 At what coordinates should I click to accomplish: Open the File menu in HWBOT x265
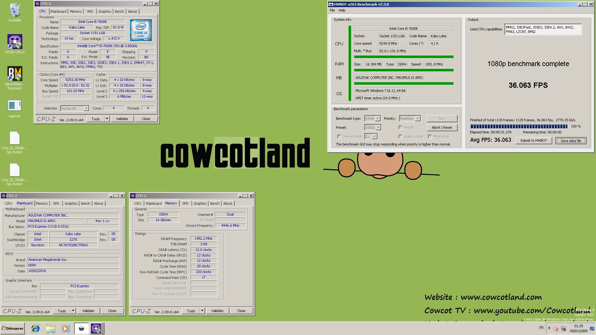tap(332, 10)
